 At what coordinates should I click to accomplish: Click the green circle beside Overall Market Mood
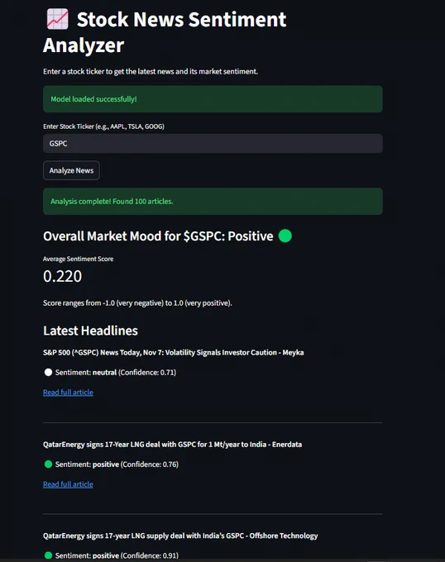tap(285, 236)
